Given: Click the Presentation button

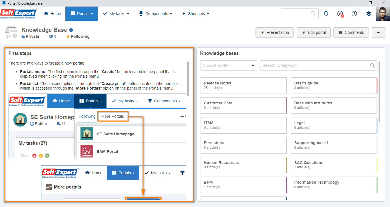Looking at the screenshot, I should click(275, 32).
